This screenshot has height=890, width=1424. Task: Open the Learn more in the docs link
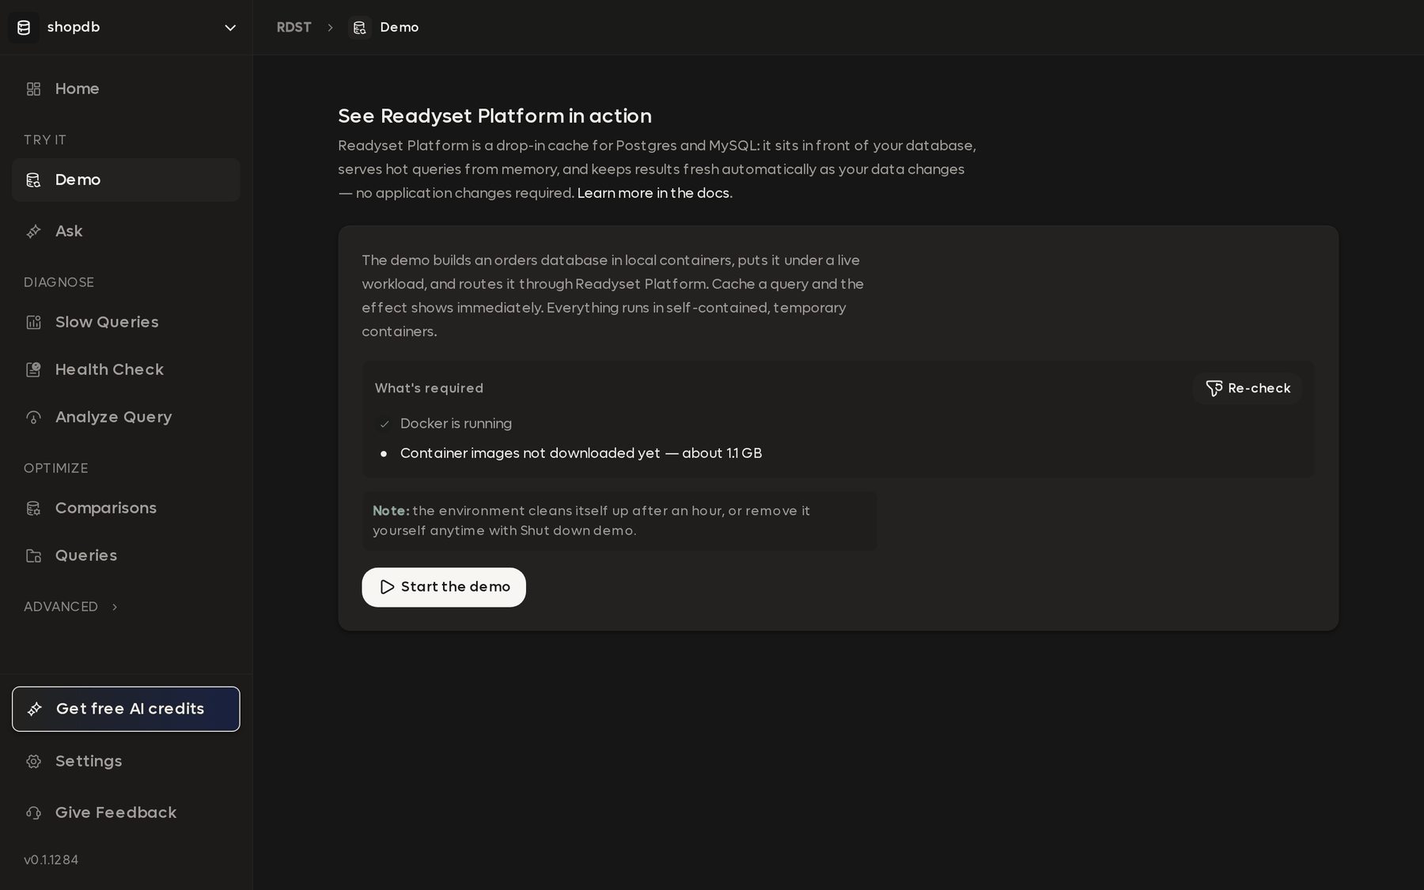(x=653, y=193)
